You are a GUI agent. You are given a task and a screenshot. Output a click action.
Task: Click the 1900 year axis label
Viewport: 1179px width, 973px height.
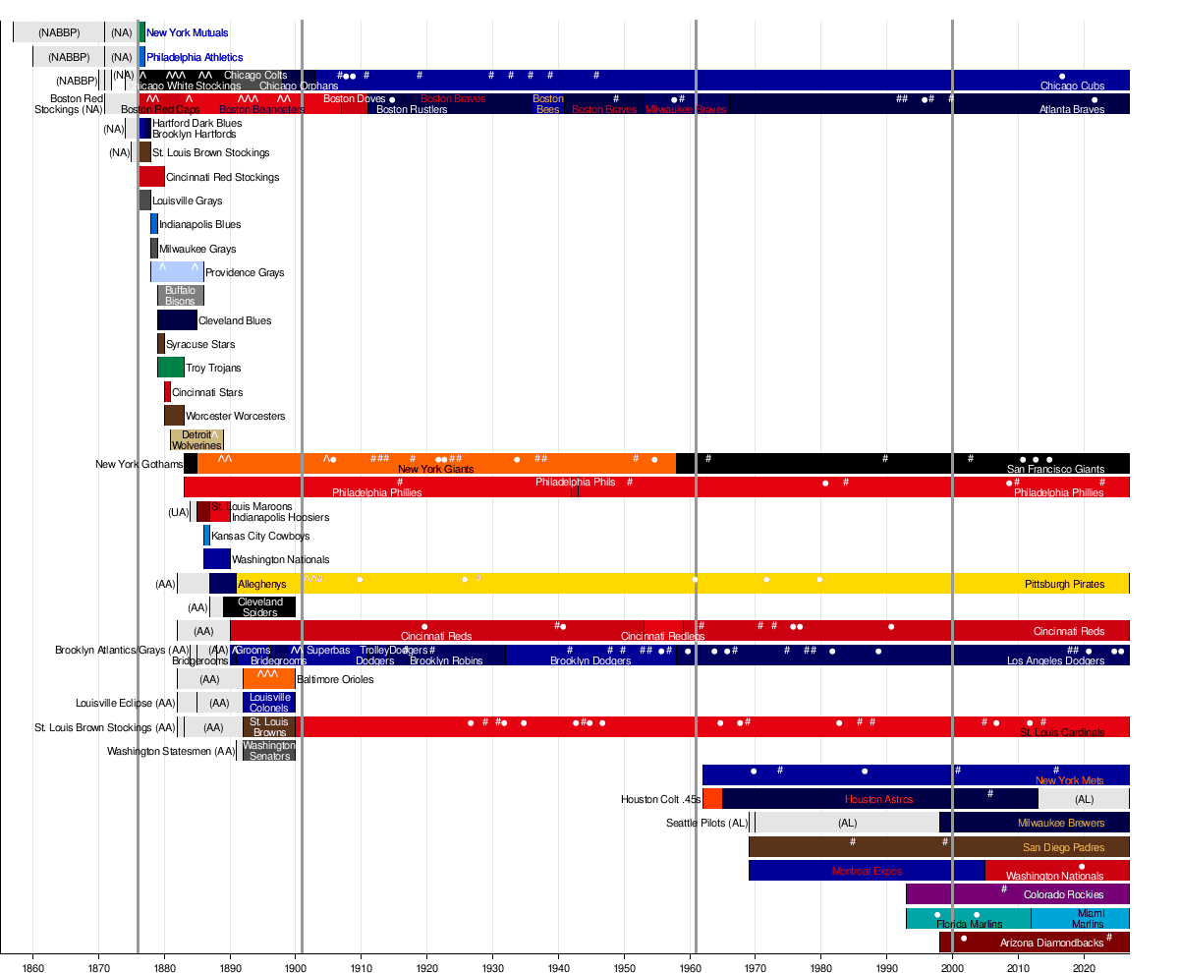(x=296, y=964)
